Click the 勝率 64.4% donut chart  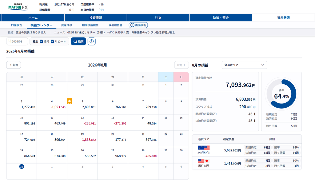click(281, 94)
